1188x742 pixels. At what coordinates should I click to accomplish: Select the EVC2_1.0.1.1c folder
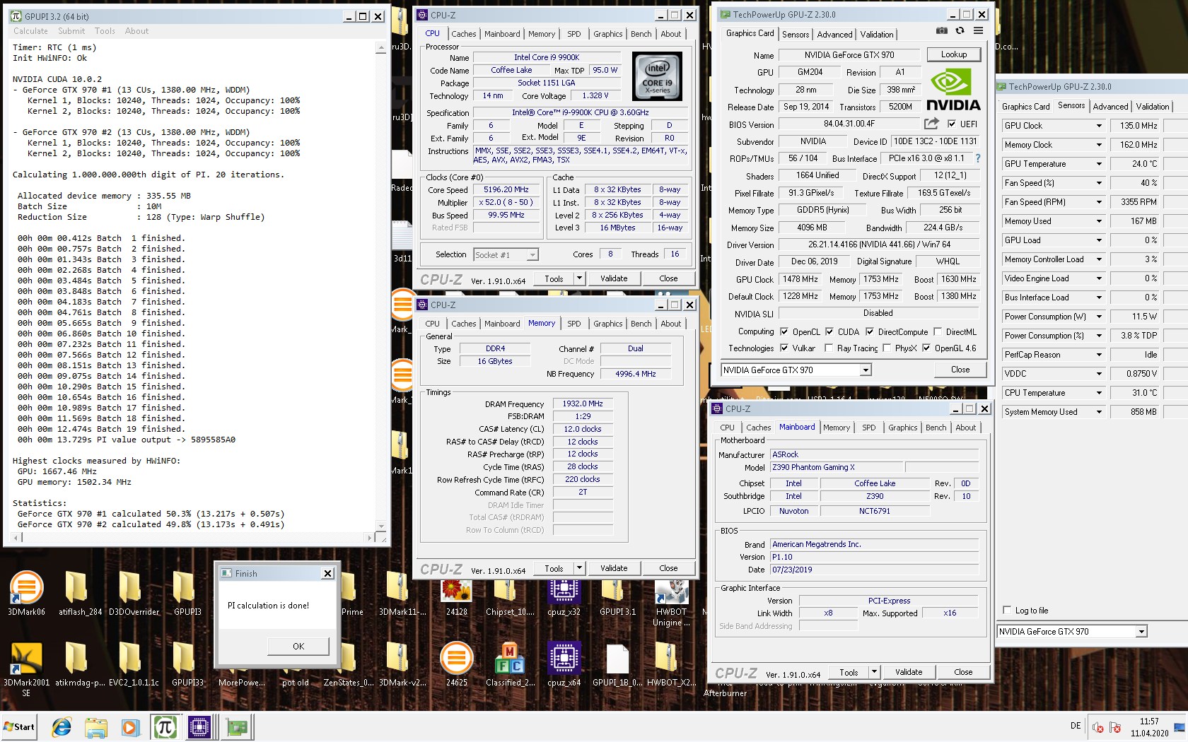point(134,665)
